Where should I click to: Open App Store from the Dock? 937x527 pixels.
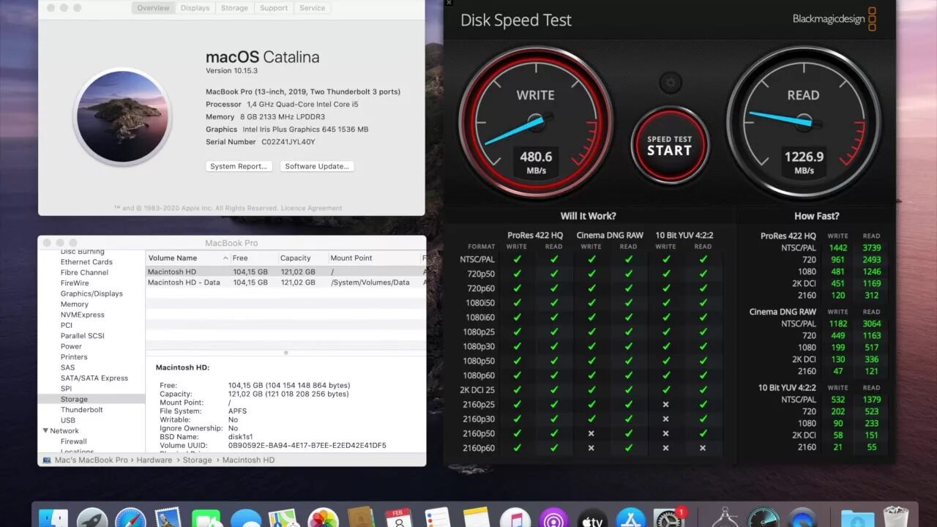tap(630, 518)
